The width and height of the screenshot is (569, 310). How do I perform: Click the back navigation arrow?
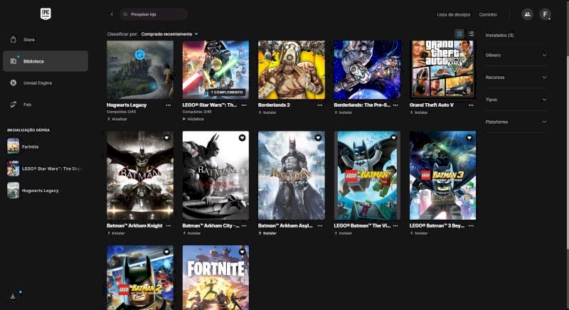point(112,14)
